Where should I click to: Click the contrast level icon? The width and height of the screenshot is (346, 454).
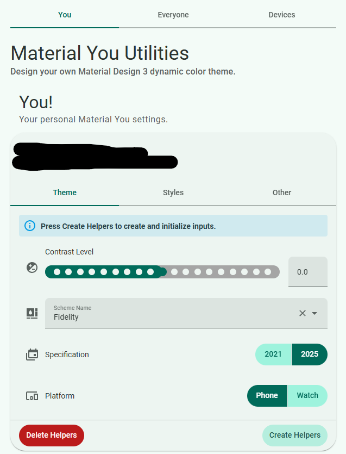click(x=32, y=268)
